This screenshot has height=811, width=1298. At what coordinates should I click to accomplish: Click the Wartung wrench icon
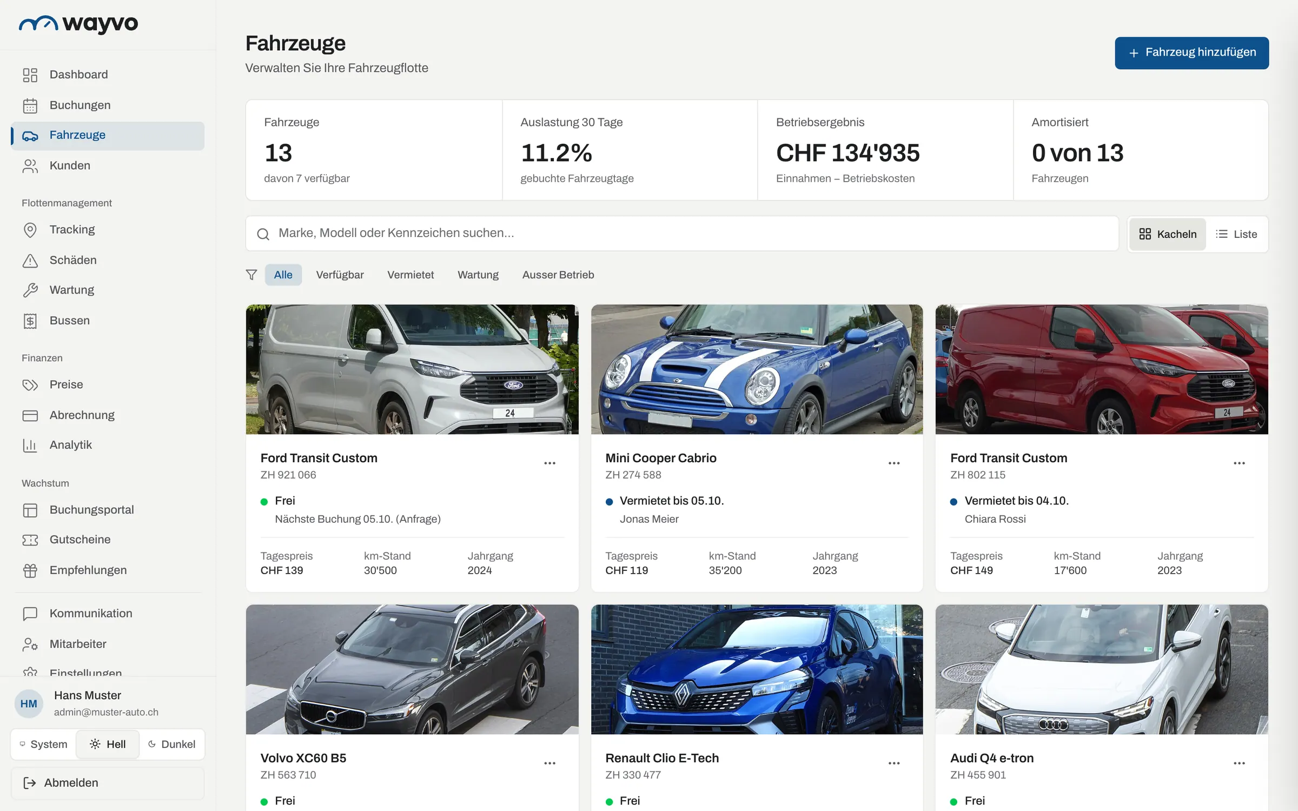coord(30,290)
